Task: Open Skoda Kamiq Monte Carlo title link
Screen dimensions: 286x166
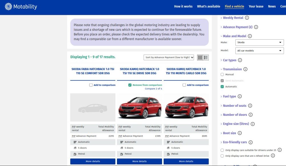Action: click(x=186, y=71)
